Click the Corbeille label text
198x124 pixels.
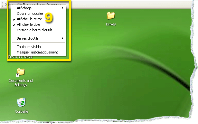pos(22,111)
